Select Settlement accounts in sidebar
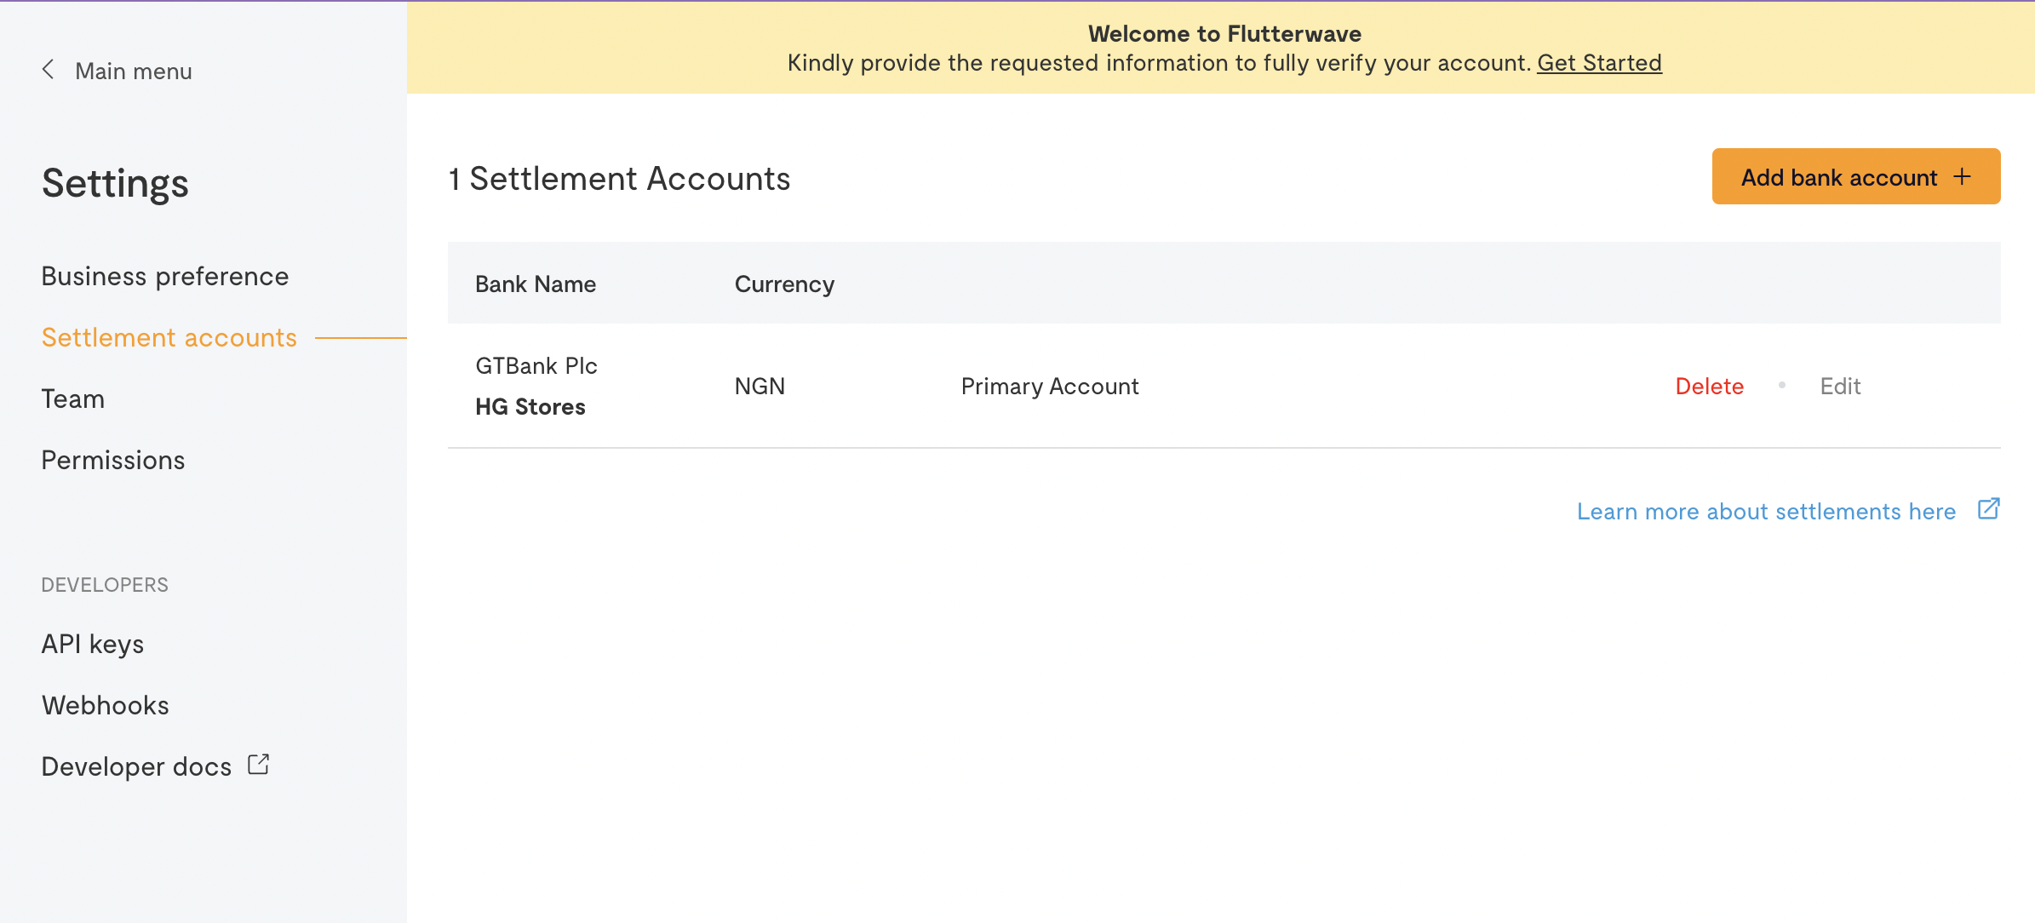Viewport: 2035px width, 923px height. point(169,337)
